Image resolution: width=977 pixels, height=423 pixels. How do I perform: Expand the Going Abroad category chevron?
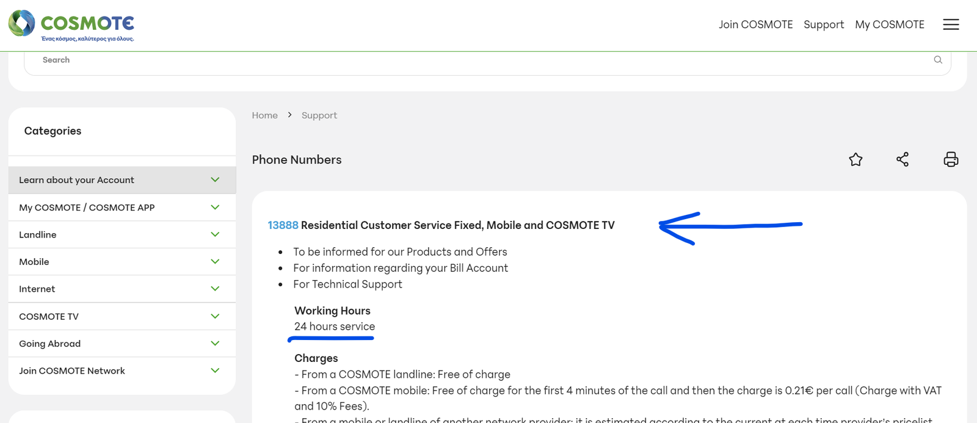pyautogui.click(x=215, y=343)
